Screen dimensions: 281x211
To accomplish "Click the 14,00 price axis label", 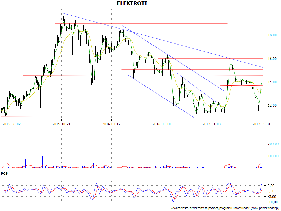I will pos(272,82).
